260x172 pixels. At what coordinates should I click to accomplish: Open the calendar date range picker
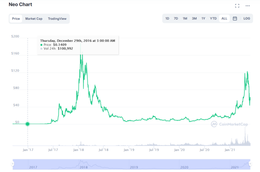point(235,18)
